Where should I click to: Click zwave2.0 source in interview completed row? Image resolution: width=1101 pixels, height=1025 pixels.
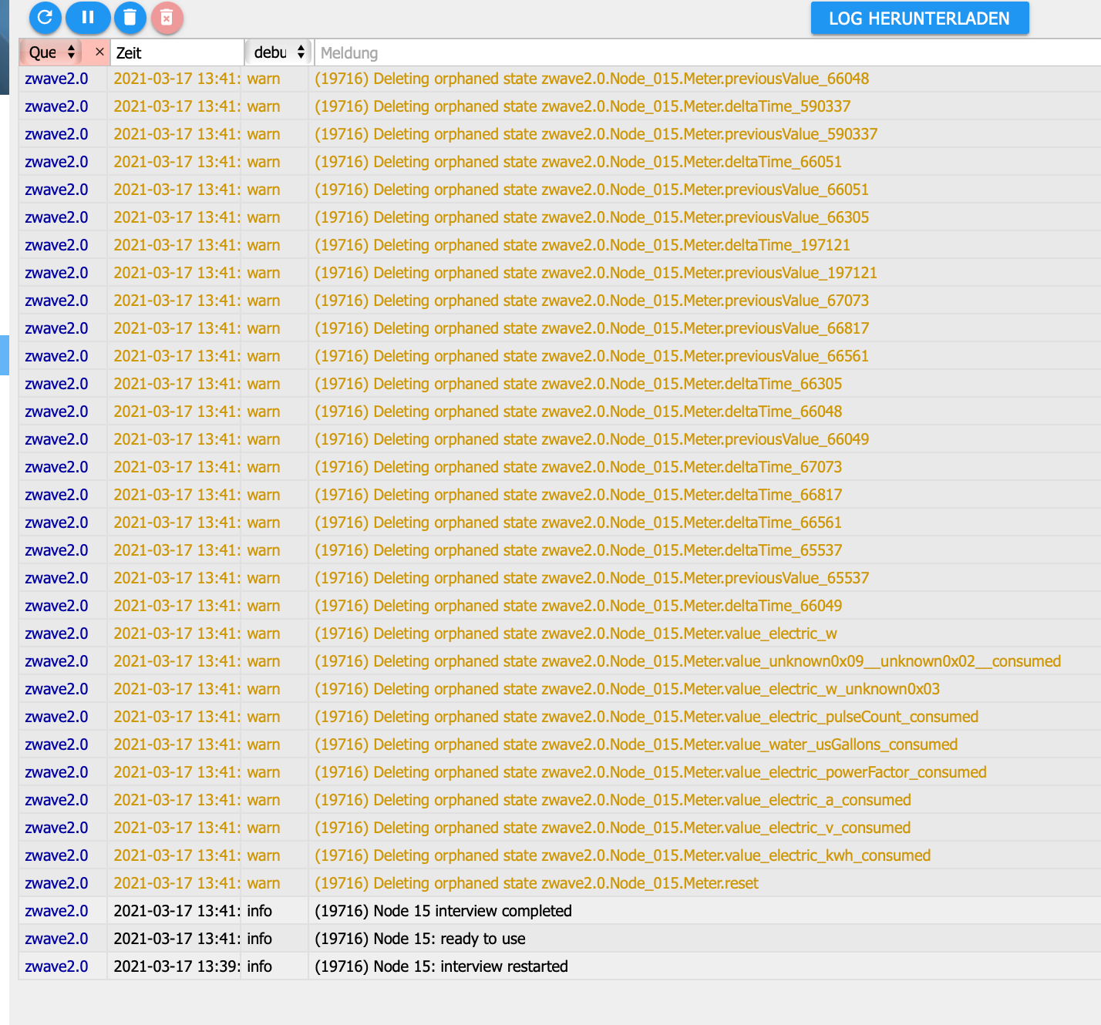click(56, 911)
